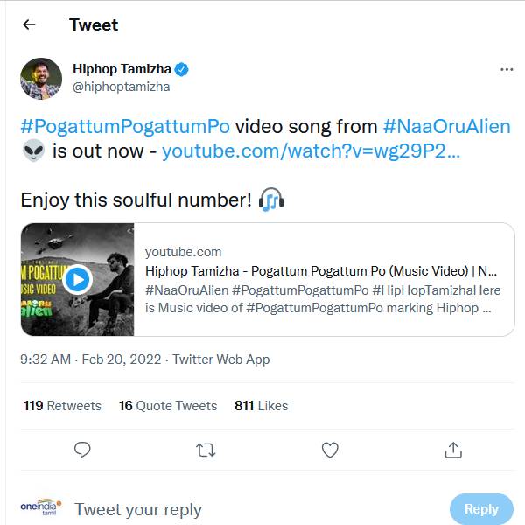
Task: Click the back arrow icon
Action: click(29, 24)
